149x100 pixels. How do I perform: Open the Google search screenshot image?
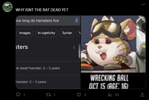[48, 52]
